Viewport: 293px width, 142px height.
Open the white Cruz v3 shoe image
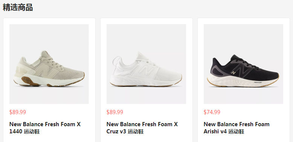pyautogui.click(x=146, y=64)
